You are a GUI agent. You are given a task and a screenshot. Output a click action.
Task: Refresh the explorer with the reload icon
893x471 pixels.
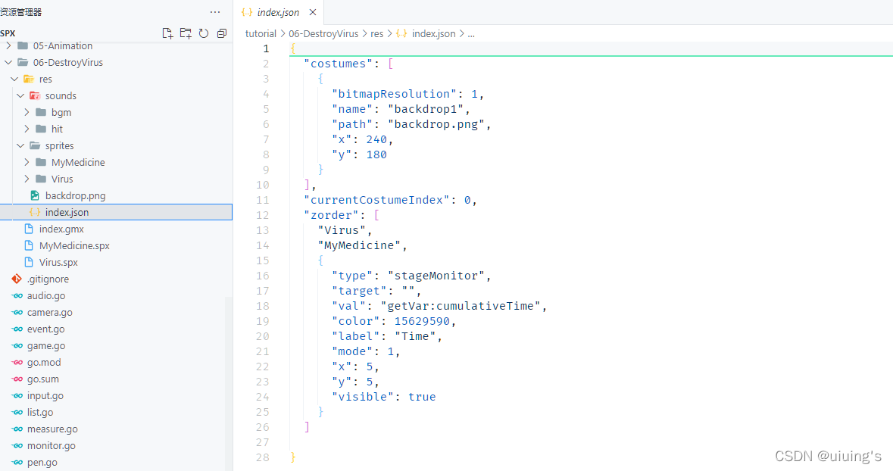(x=204, y=33)
